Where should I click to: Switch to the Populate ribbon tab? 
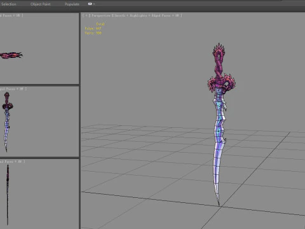(x=72, y=4)
